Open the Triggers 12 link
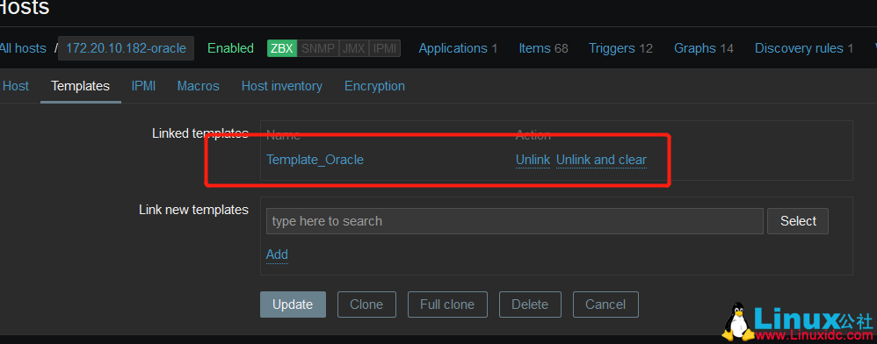The width and height of the screenshot is (877, 344). click(620, 48)
